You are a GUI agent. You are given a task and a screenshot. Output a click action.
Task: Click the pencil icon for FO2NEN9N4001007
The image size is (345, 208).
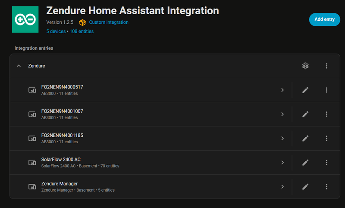tap(305, 114)
